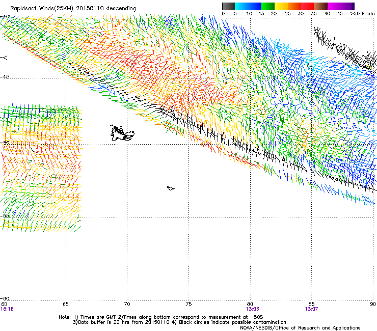Click the purple time label '13:07'
This screenshot has width=377, height=331.
pyautogui.click(x=311, y=309)
